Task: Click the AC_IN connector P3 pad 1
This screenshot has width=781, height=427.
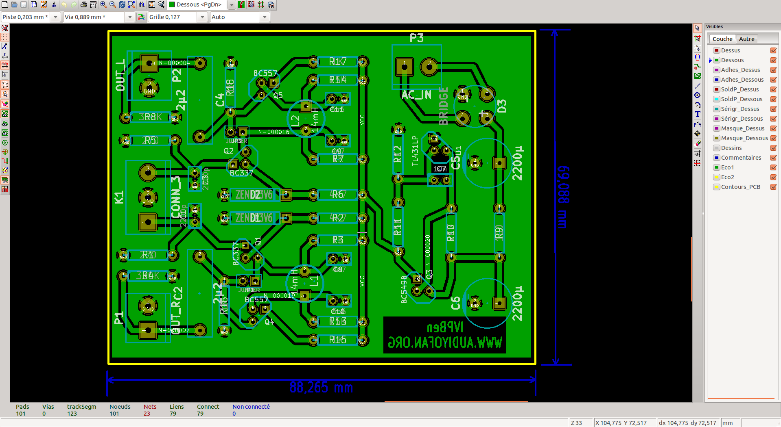Action: point(404,67)
